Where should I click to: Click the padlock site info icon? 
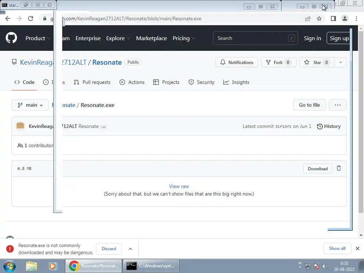pyautogui.click(x=45, y=18)
